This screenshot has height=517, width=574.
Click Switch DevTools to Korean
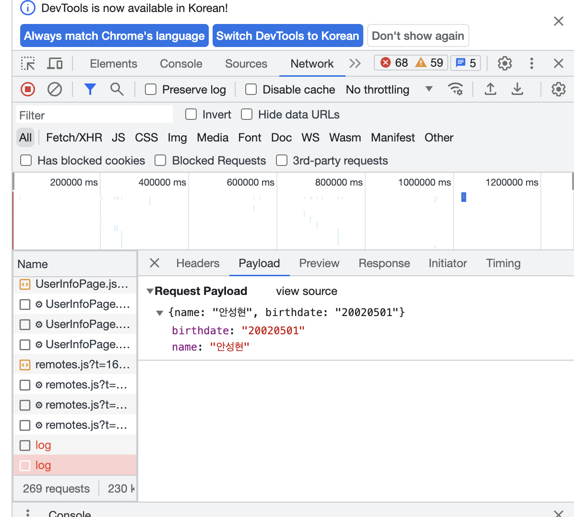288,35
